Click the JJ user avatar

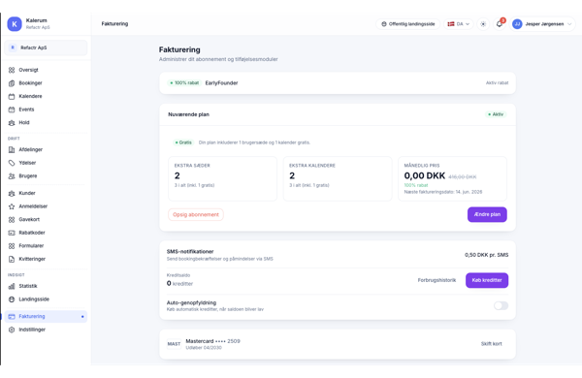(x=517, y=24)
